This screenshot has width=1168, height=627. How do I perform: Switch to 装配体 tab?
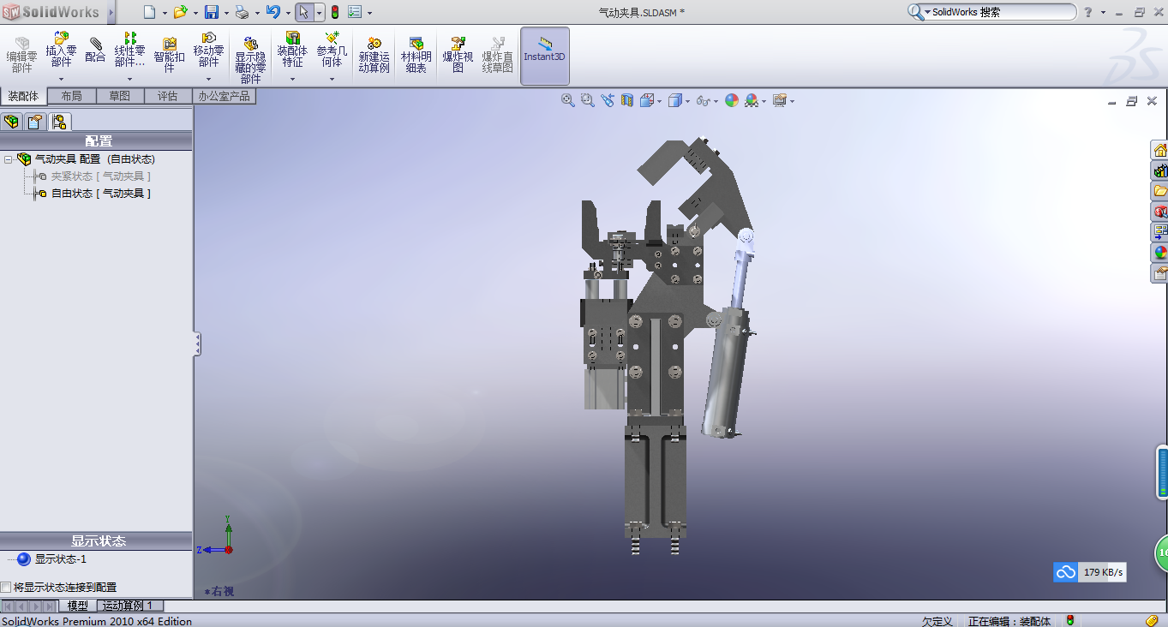tap(24, 96)
